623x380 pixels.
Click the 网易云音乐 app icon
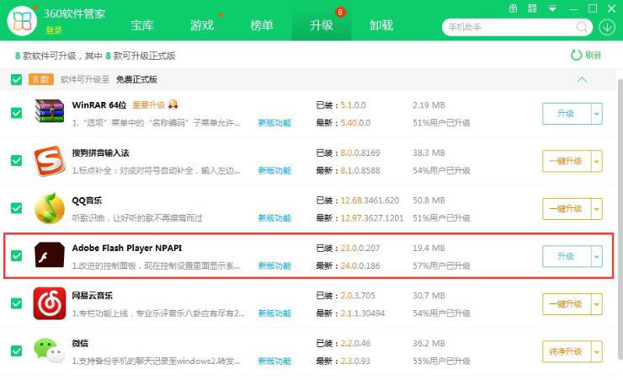click(50, 303)
